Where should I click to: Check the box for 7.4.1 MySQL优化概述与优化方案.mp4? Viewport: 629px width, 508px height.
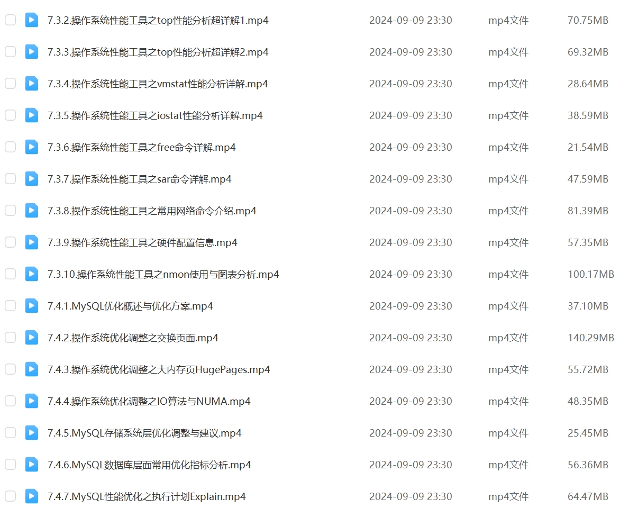pos(11,306)
